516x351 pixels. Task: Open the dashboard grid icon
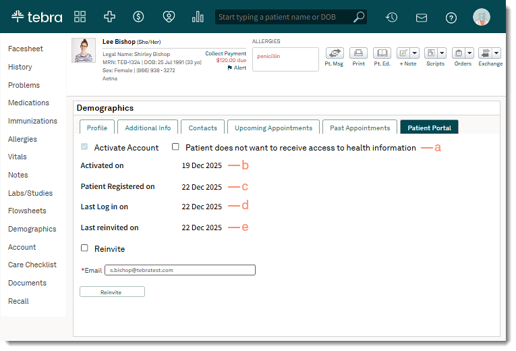tap(80, 16)
